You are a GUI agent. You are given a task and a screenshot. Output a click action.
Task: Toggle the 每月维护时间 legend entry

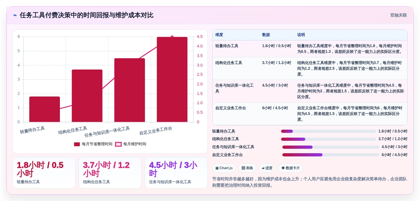[131, 144]
